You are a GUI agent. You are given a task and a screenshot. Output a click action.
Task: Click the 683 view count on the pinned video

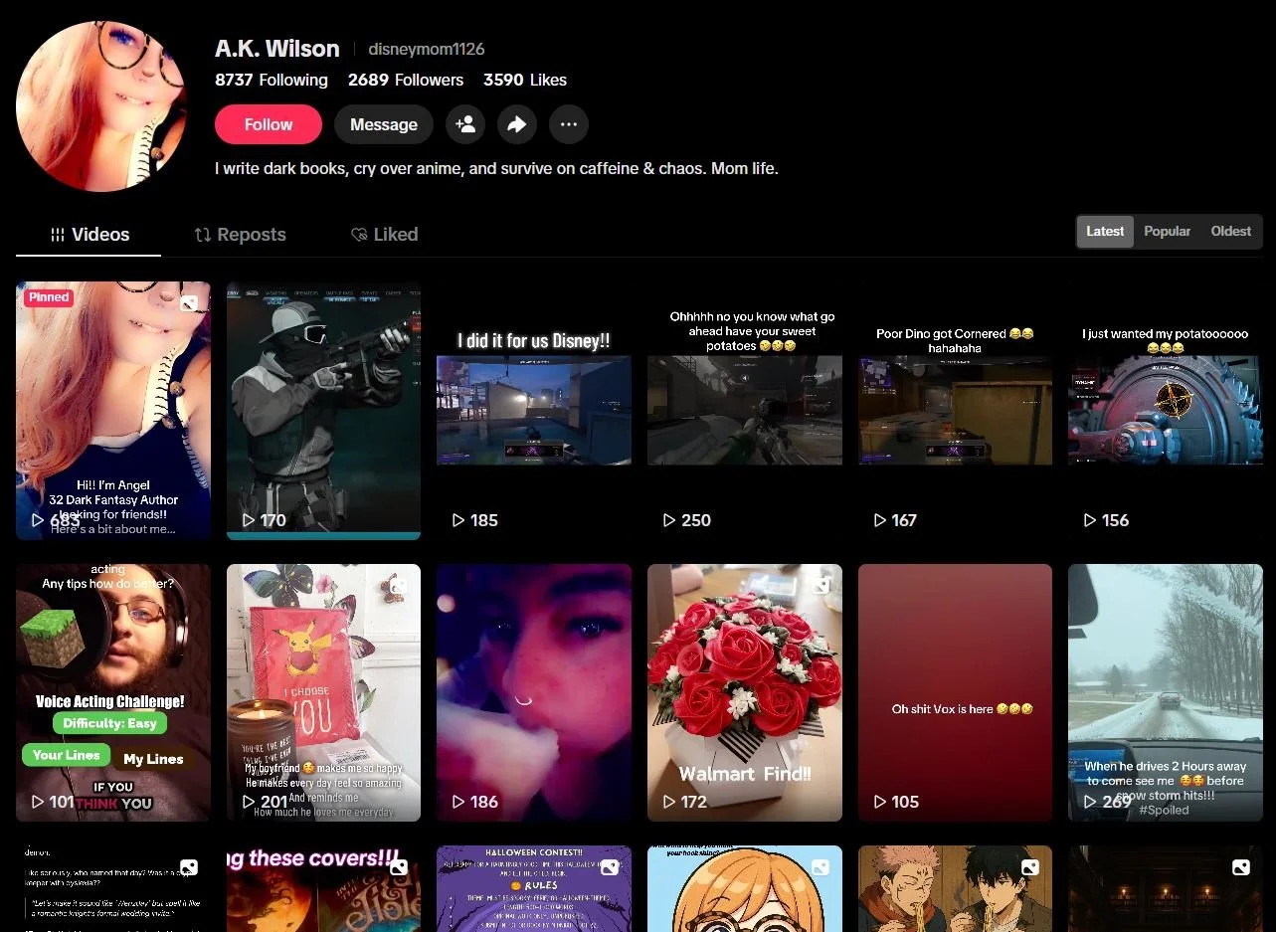[65, 520]
